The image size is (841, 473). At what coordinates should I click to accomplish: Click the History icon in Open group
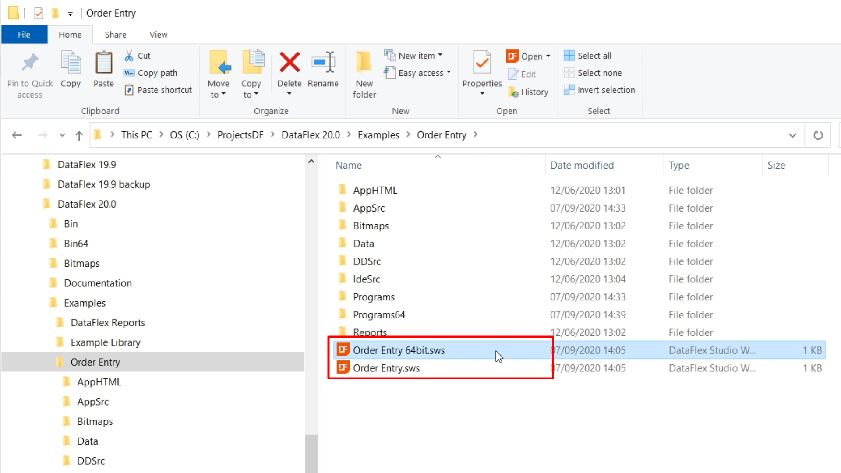(513, 92)
